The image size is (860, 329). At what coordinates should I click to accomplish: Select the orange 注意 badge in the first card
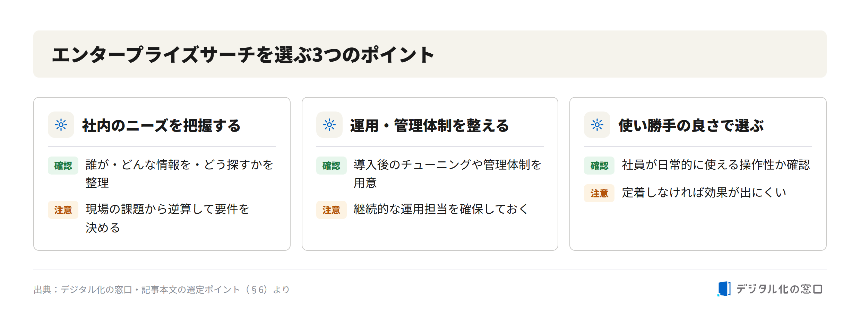point(63,210)
